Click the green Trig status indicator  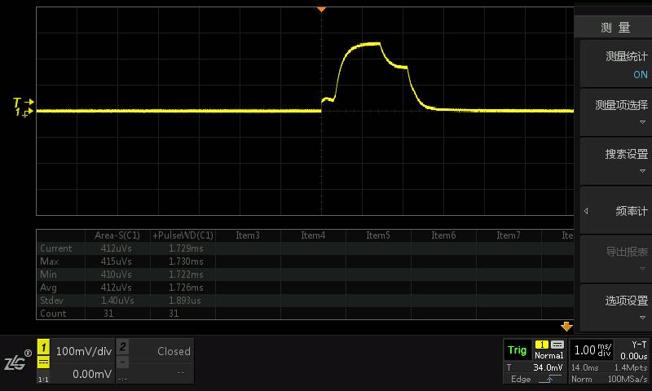tap(517, 350)
